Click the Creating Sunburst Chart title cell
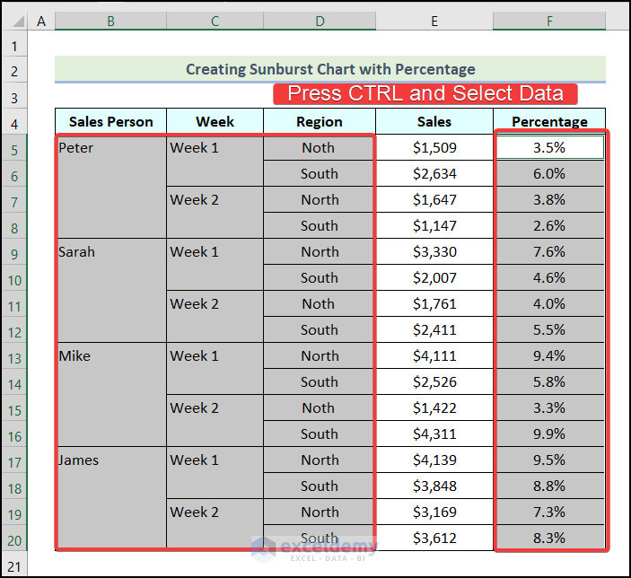 pos(329,69)
